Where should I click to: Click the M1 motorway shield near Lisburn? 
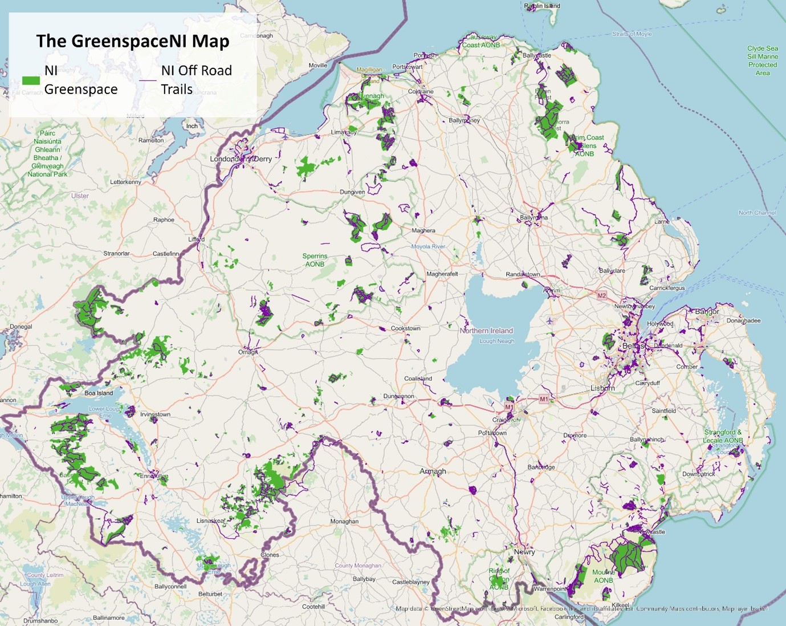tap(544, 399)
